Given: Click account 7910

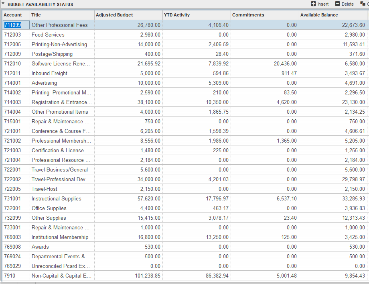Looking at the screenshot, I should coord(10,276).
